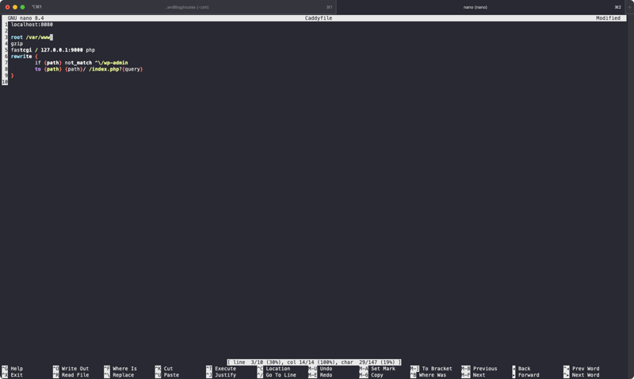
Task: Click the Undo shortcut label
Action: coord(326,369)
